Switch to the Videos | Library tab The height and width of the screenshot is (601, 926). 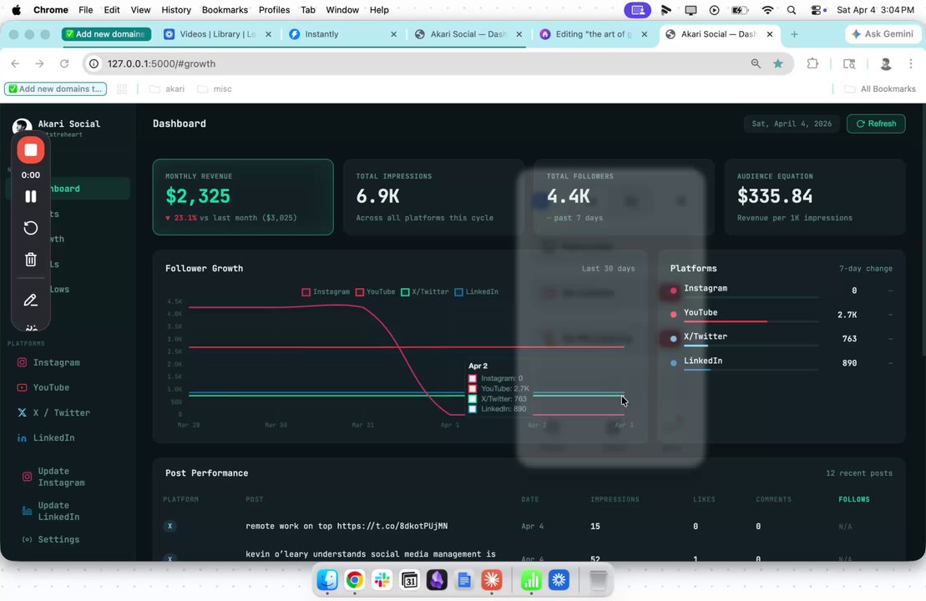[x=217, y=34]
